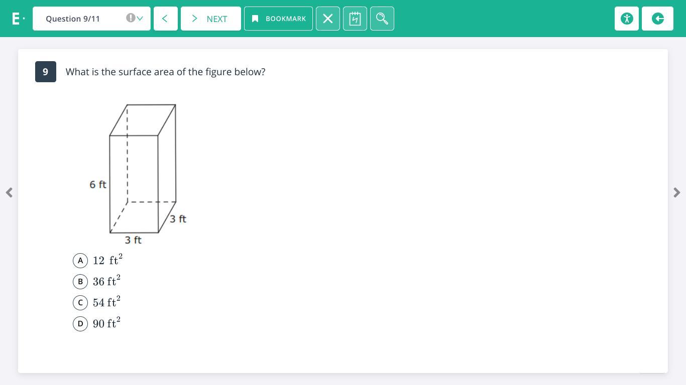Click the exit back-arrow button
686x385 pixels.
(x=658, y=19)
